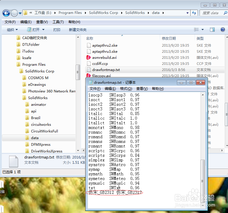The width and height of the screenshot is (228, 213).
Task: Click the 打开 toolbar button
Action: pos(33,30)
